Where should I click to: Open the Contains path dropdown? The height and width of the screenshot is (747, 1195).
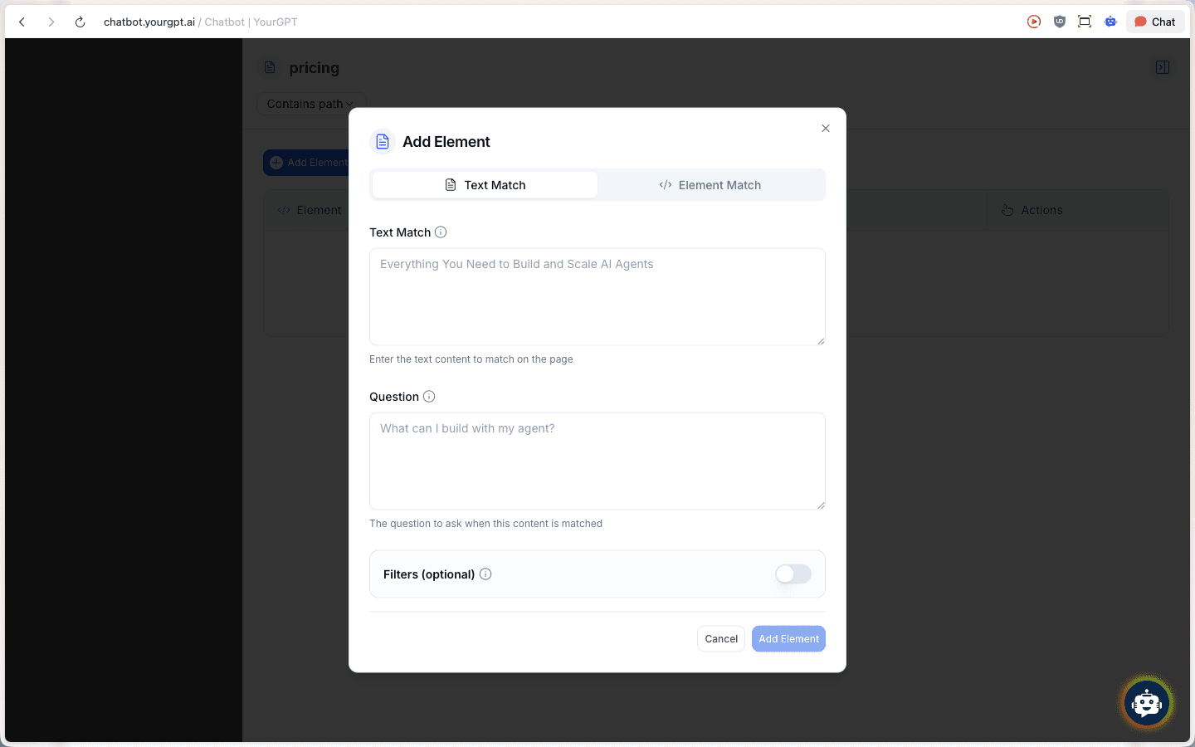pos(311,104)
